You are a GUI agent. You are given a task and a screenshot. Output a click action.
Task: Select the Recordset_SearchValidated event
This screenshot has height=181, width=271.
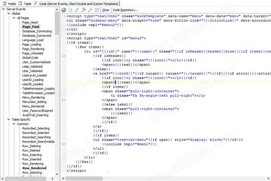coord(38,142)
